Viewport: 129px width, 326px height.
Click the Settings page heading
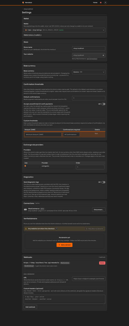(27, 12)
